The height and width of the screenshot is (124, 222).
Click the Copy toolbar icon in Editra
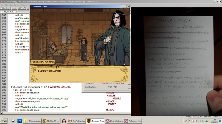(22, 9)
